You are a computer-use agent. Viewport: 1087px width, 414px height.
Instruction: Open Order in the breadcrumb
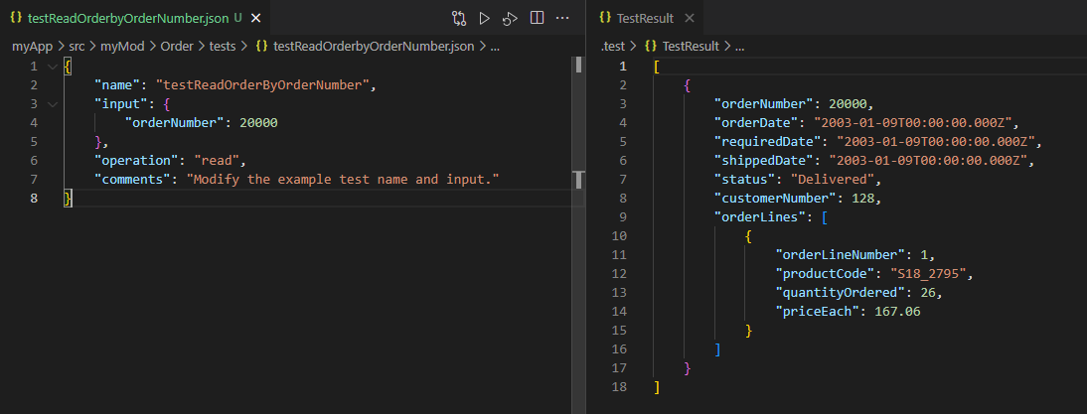pos(177,47)
